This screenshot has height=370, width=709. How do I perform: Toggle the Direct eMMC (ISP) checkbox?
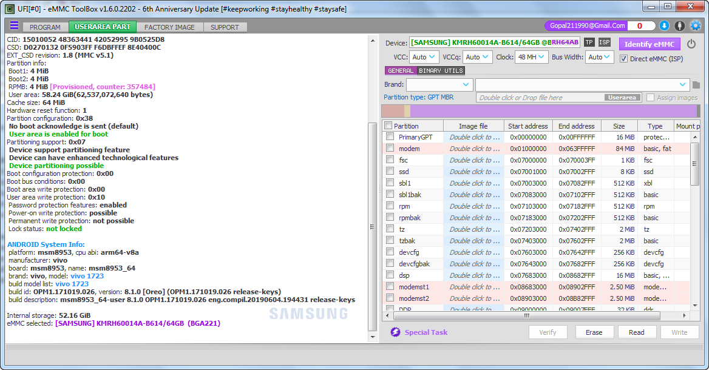pos(623,59)
